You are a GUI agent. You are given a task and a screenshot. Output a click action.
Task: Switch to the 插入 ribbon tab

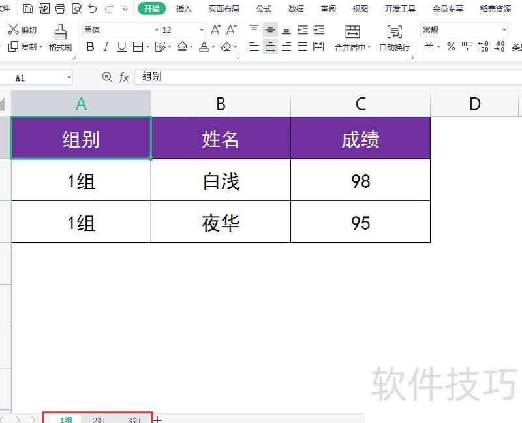click(x=184, y=8)
